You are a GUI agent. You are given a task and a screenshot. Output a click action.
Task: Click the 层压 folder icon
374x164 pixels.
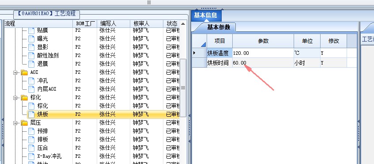point(24,123)
